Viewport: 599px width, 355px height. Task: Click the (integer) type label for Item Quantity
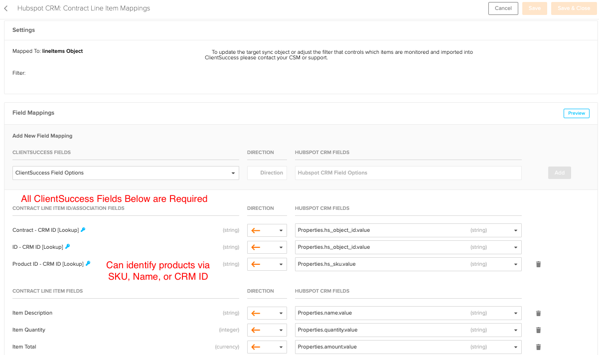pyautogui.click(x=229, y=330)
